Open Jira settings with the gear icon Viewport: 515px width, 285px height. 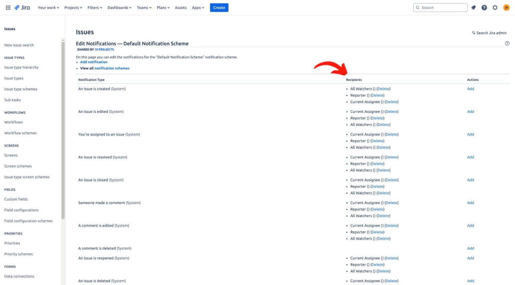tap(495, 7)
